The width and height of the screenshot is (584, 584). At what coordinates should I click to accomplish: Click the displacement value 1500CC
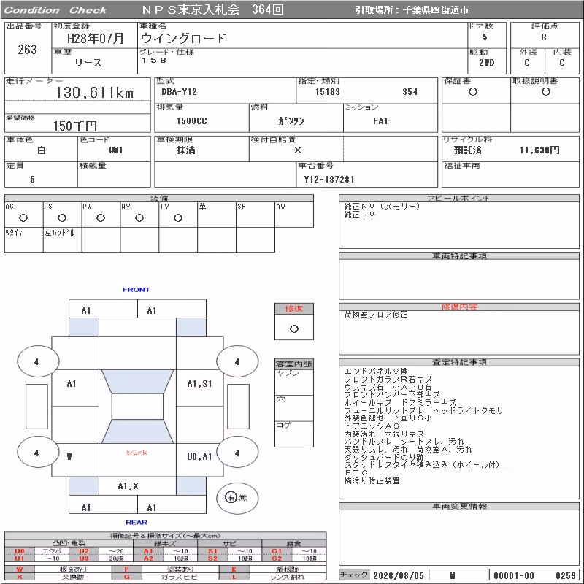[x=192, y=121]
